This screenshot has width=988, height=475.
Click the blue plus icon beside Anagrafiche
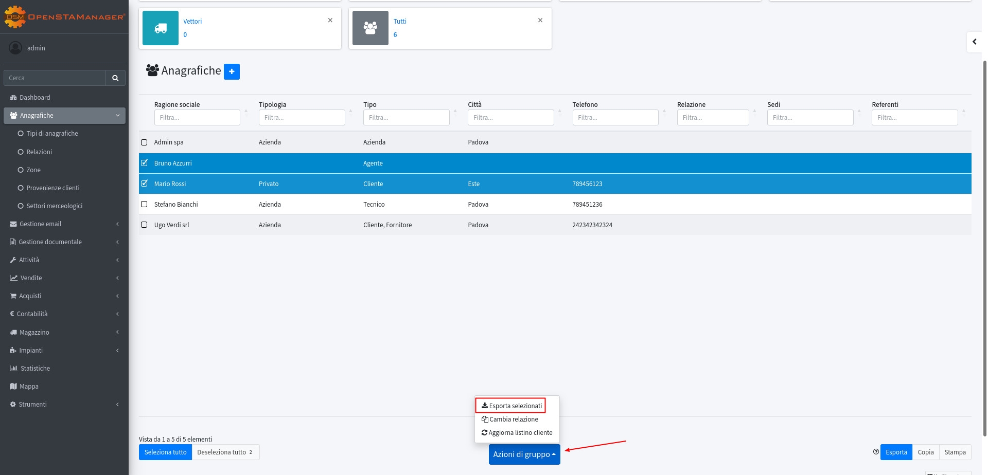(232, 71)
